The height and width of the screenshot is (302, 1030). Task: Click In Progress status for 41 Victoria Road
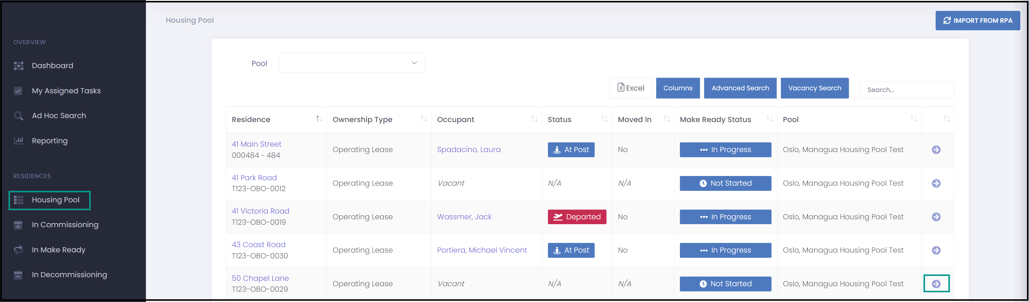(725, 217)
